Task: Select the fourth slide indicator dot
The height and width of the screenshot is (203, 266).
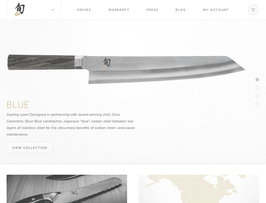Action: (257, 104)
